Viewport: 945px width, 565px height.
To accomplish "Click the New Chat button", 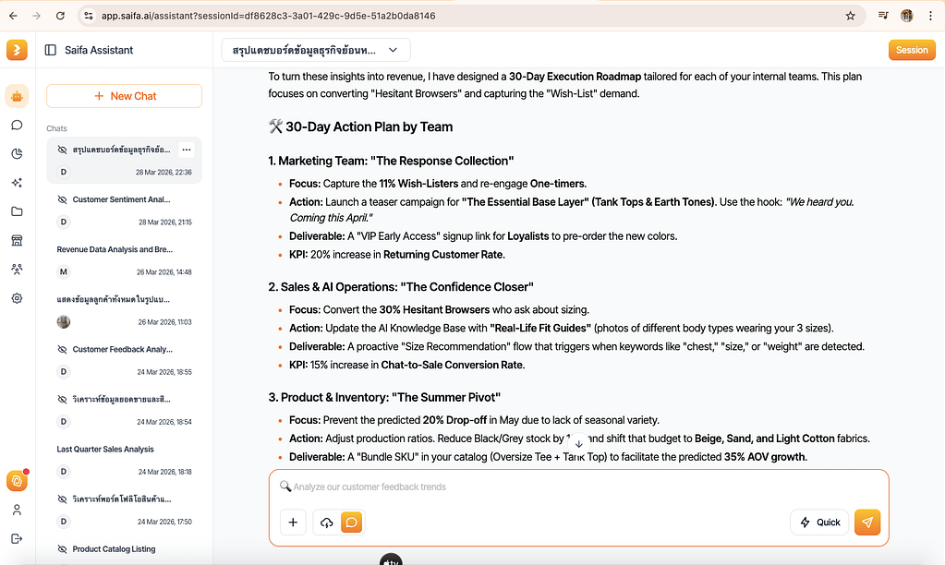I will [124, 96].
